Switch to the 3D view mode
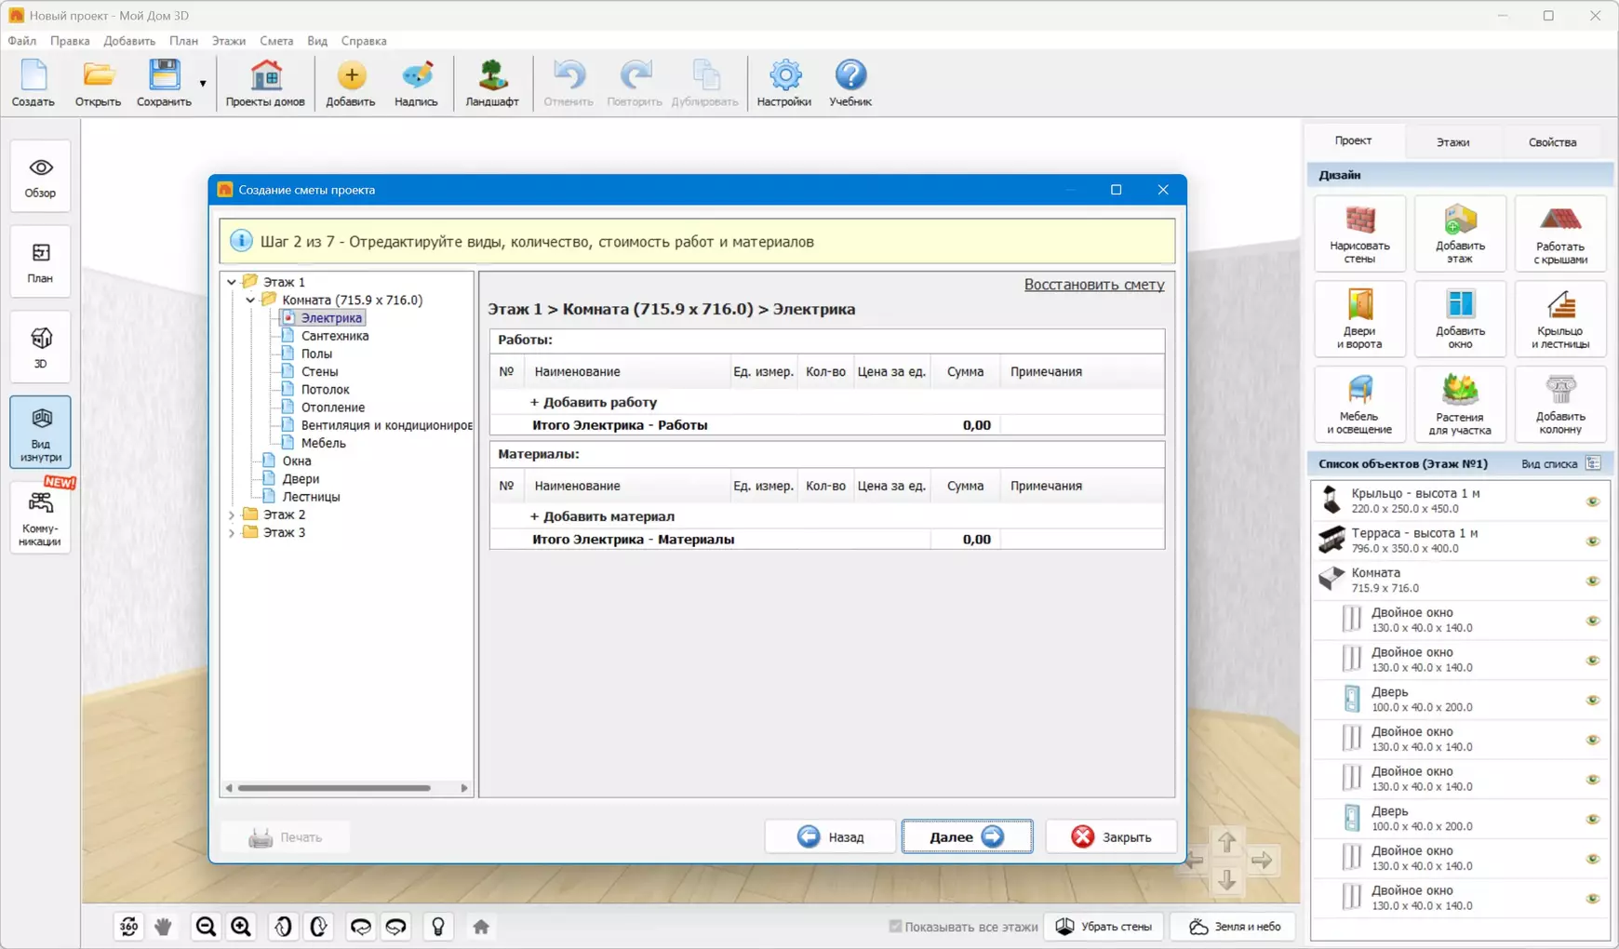 [x=41, y=347]
